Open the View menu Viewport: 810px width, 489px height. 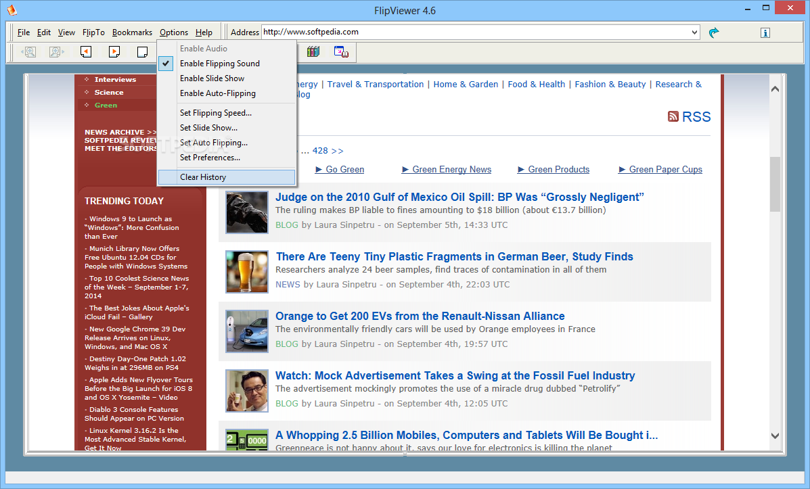pos(66,32)
